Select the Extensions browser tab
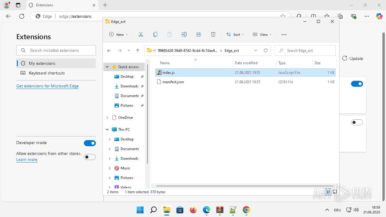Viewport: 386px width, 217px height. coord(63,5)
